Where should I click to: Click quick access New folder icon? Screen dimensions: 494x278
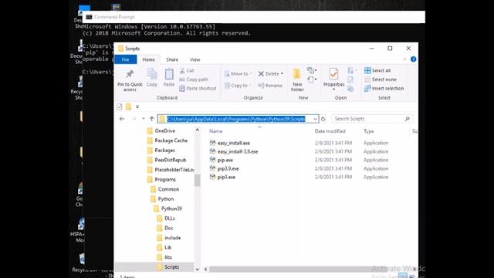[x=128, y=107]
